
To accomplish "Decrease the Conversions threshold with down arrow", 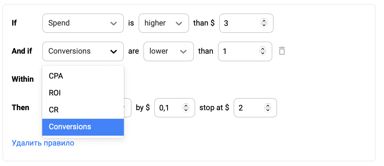I will point(262,53).
